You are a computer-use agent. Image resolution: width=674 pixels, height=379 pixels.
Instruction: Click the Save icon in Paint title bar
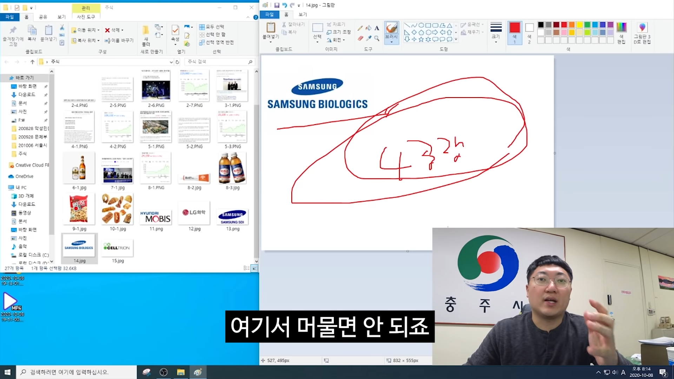point(277,5)
